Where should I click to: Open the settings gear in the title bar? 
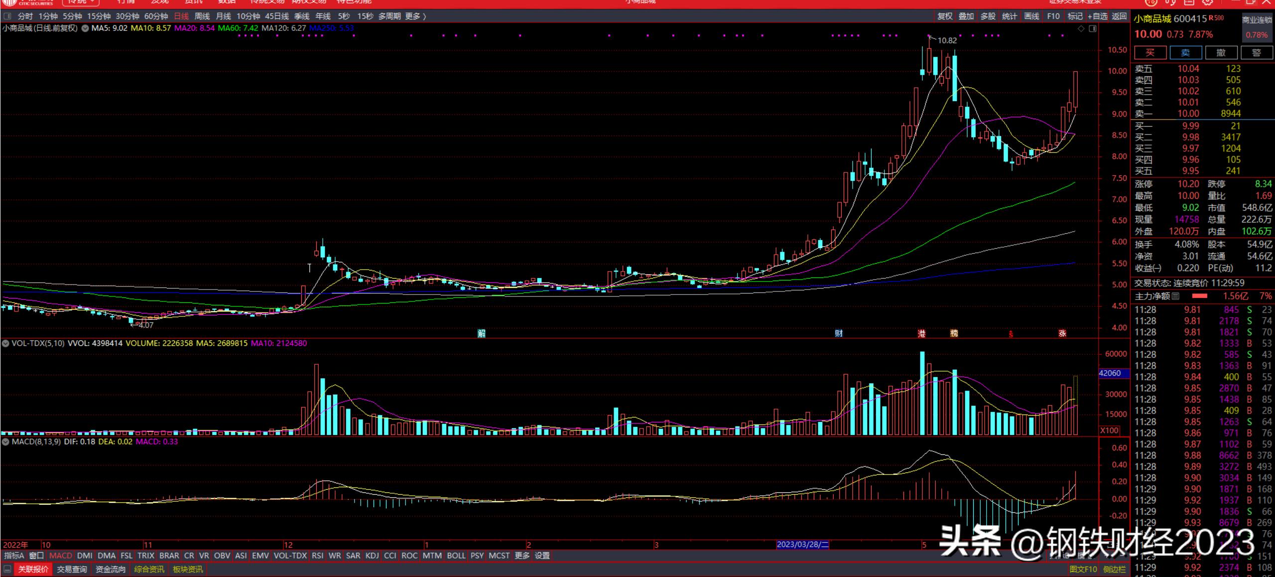pyautogui.click(x=1207, y=2)
